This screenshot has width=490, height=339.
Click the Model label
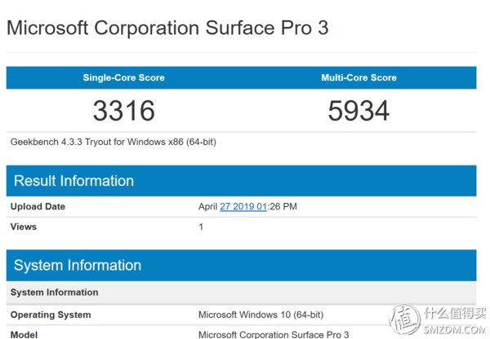pos(24,335)
